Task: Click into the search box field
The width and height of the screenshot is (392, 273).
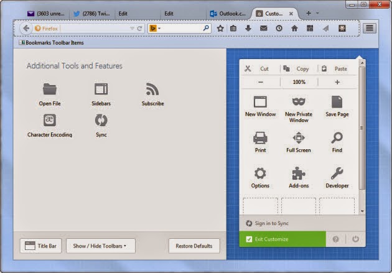Action: (x=179, y=28)
